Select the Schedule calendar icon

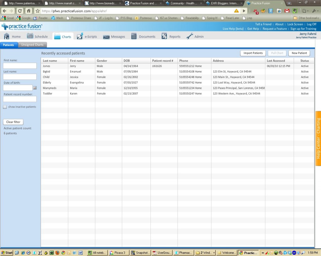30,36
